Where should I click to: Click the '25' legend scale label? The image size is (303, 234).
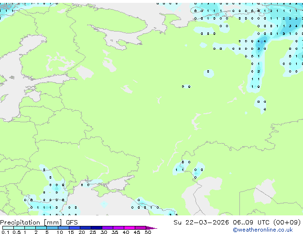(93, 232)
